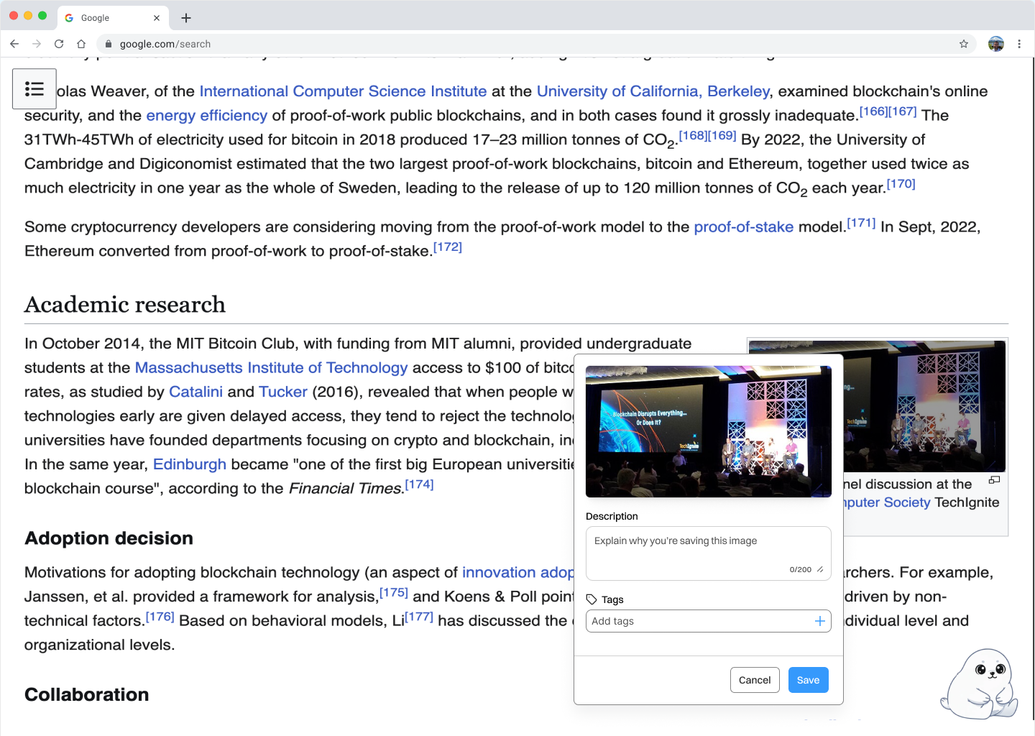Open the Chrome three-dot menu

(1019, 44)
